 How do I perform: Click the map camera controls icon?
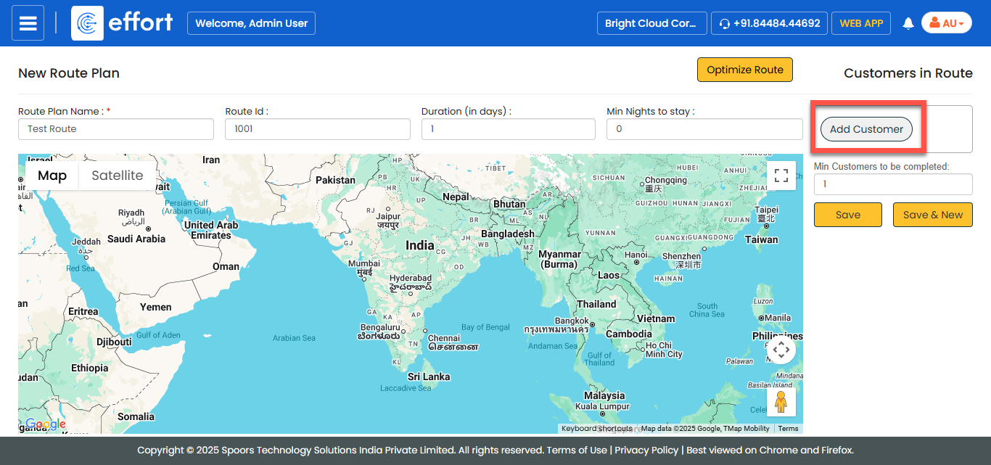pos(781,350)
